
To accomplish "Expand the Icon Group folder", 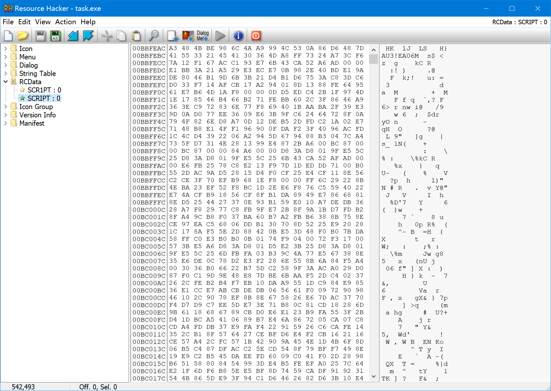I will pyautogui.click(x=5, y=107).
